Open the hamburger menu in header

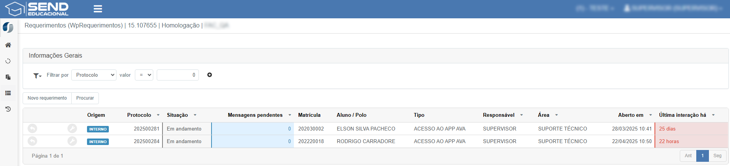pos(98,9)
